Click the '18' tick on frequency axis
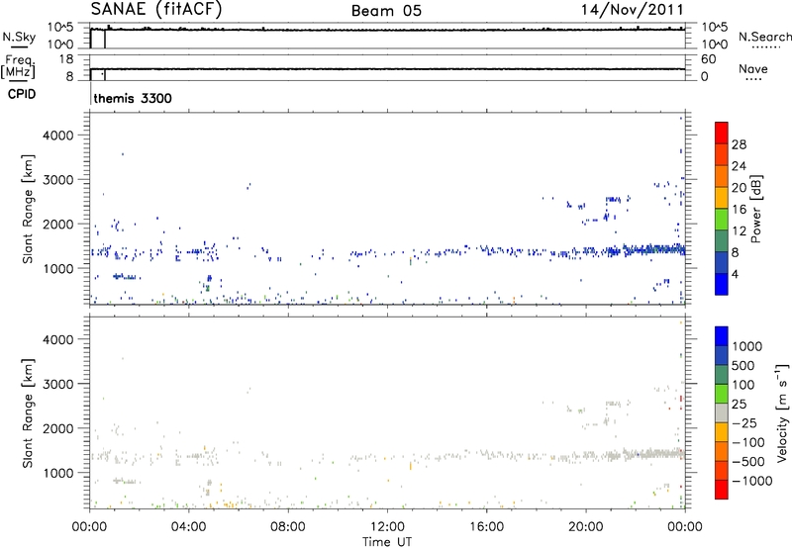 pos(66,59)
